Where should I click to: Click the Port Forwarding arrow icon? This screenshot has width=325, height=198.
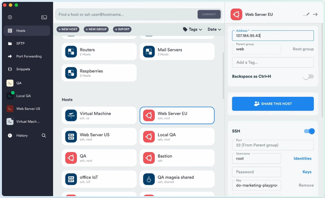point(10,56)
